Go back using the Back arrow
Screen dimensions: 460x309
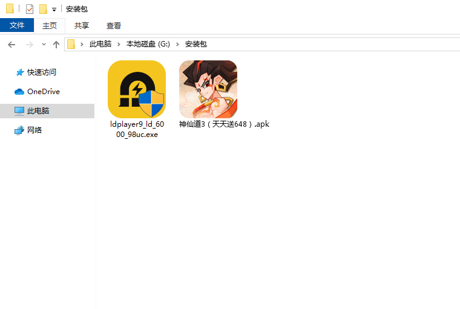click(x=11, y=45)
